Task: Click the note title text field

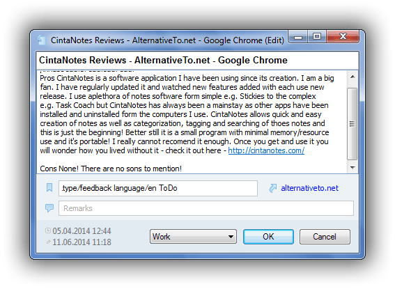Action: point(198,61)
